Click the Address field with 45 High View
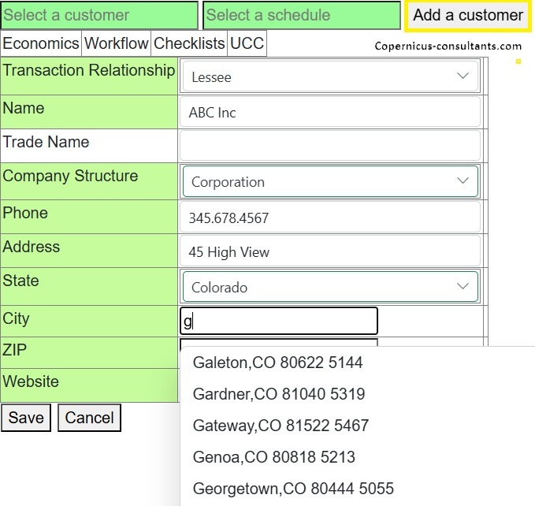 [330, 252]
